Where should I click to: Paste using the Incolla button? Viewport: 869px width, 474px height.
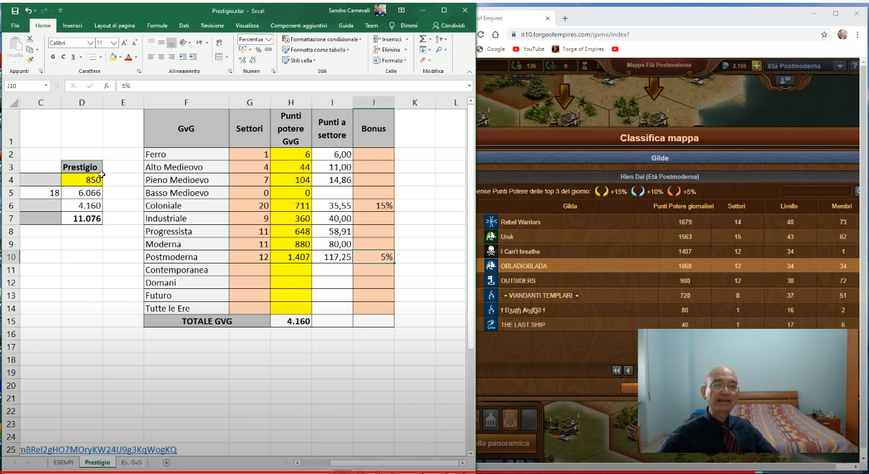tap(14, 50)
